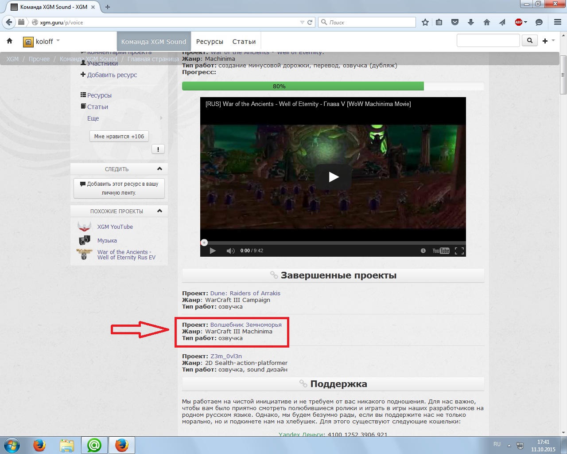Open the address bar history dropdown
The width and height of the screenshot is (567, 454).
(302, 22)
